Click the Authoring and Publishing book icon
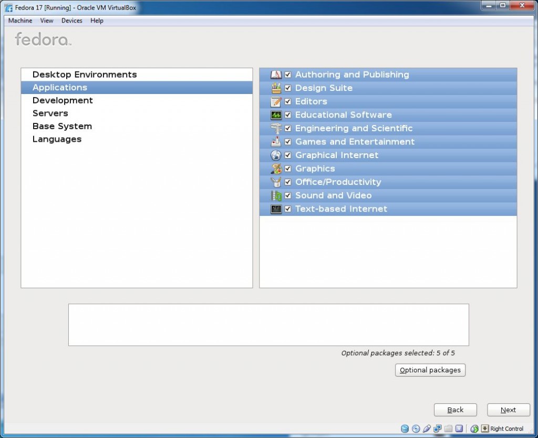Screen dimensions: 538x438 [276, 75]
